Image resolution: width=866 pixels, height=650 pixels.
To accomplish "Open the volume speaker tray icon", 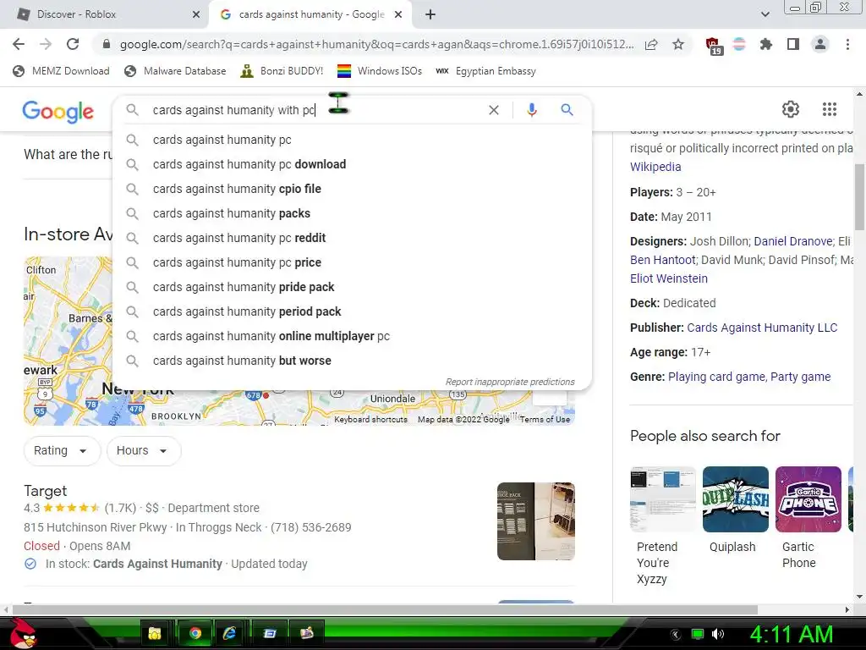I will coord(718,634).
